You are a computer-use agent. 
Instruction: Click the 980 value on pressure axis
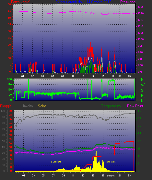(140, 65)
